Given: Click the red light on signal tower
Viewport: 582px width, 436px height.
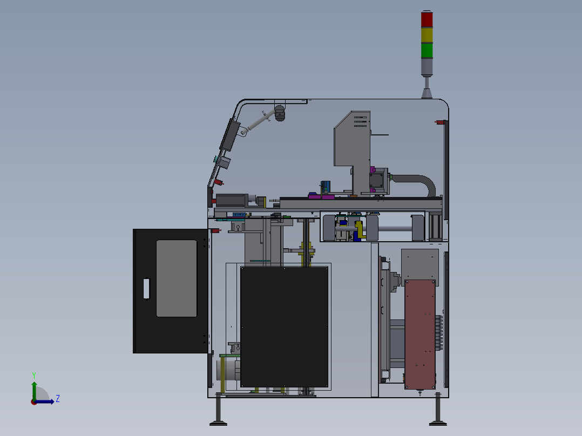Looking at the screenshot, I should pos(427,19).
